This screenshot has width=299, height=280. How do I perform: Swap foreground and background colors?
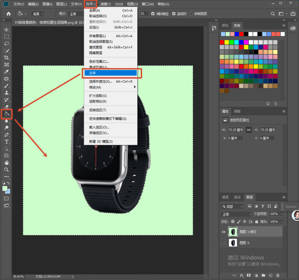click(x=8, y=183)
